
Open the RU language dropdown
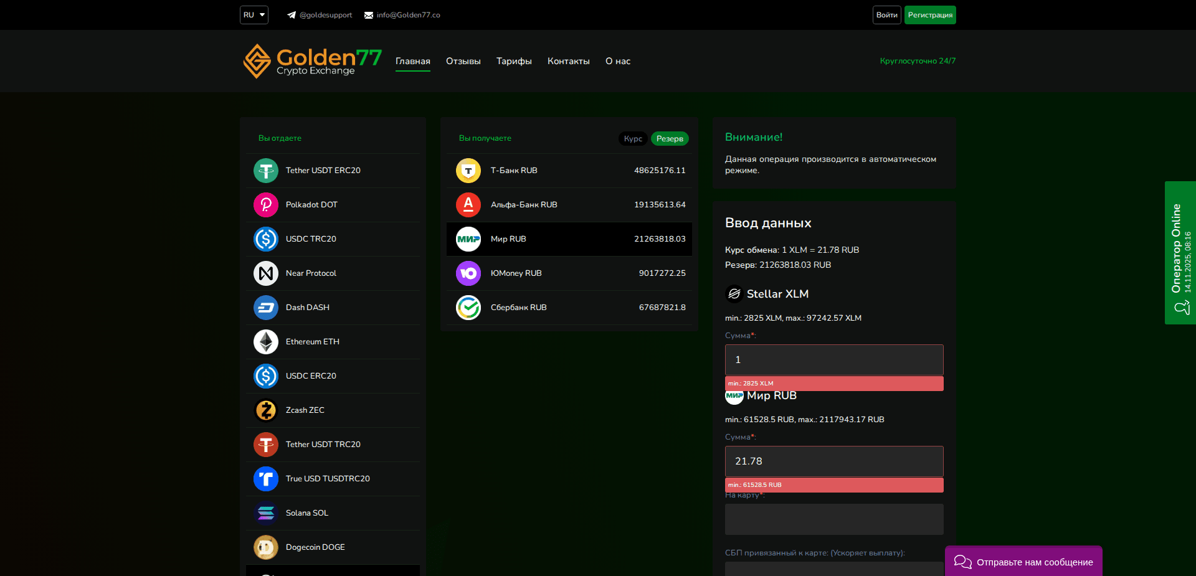pos(254,14)
